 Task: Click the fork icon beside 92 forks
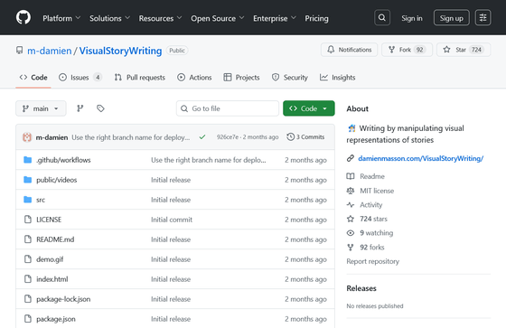(x=351, y=248)
